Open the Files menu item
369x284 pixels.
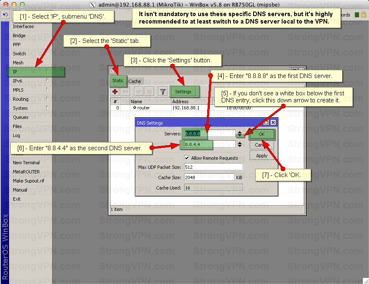pos(31,126)
